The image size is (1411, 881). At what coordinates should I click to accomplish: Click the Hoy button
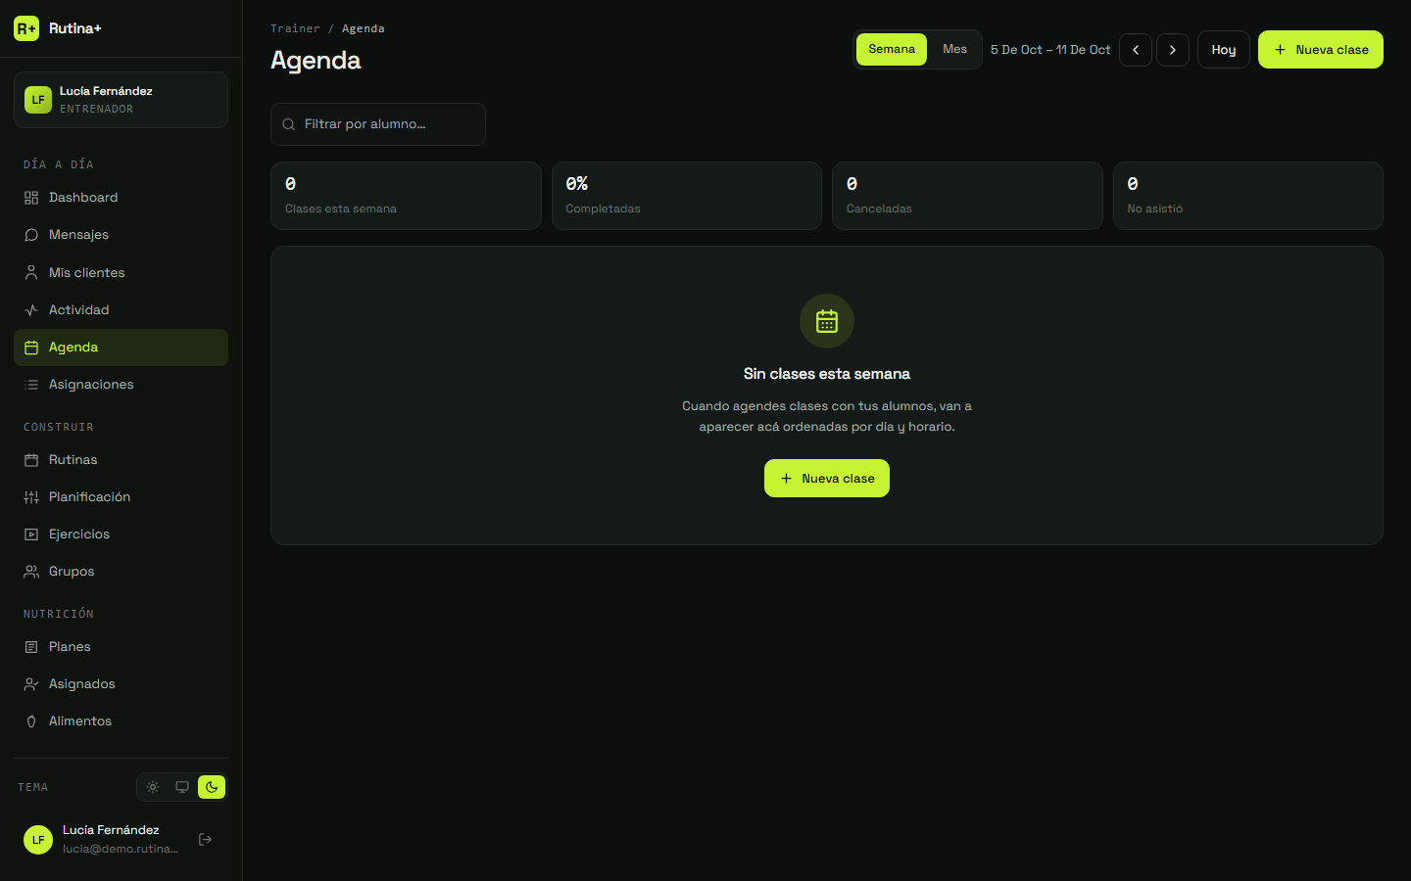click(x=1224, y=50)
